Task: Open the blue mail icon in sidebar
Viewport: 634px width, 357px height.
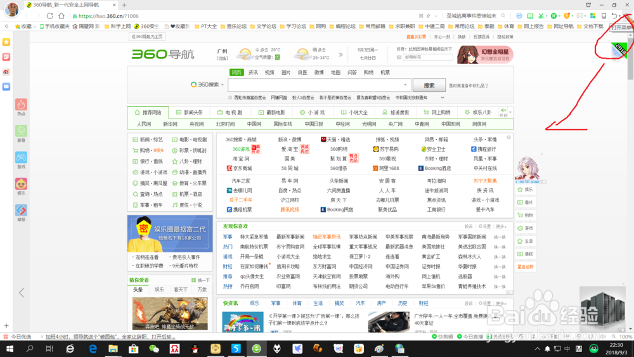Action: click(6, 86)
